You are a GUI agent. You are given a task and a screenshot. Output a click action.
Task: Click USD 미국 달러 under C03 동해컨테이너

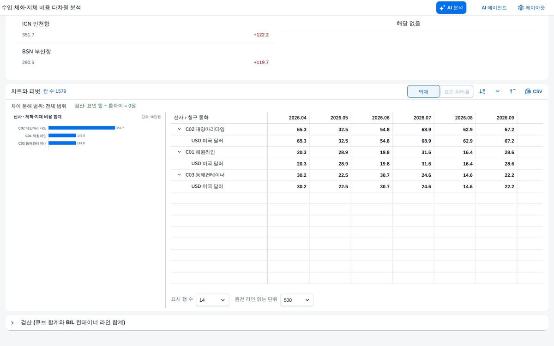207,186
